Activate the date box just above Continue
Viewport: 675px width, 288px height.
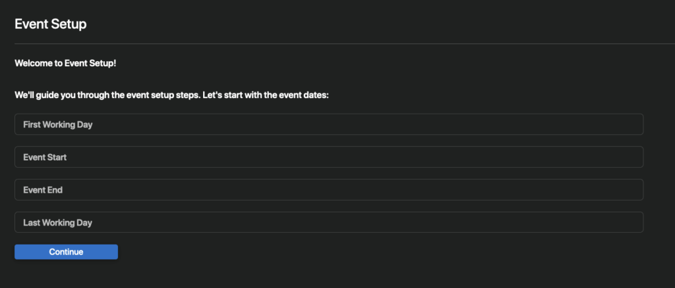pyautogui.click(x=328, y=222)
